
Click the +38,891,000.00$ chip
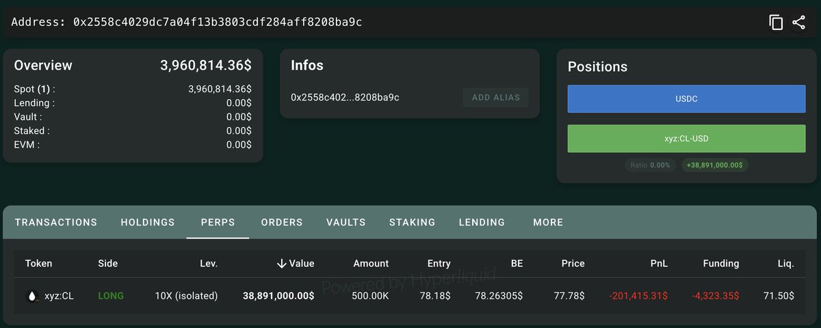point(715,165)
